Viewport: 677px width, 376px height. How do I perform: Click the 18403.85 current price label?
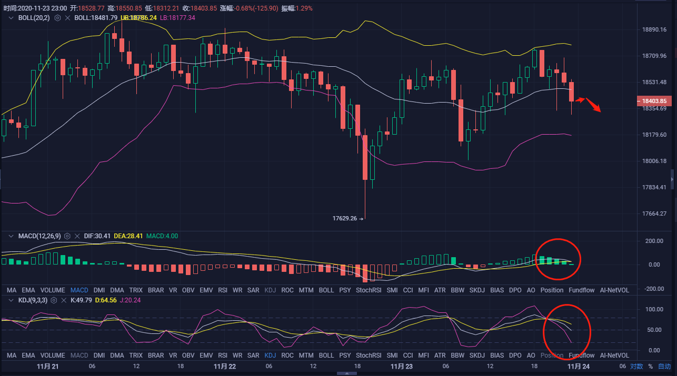(x=653, y=101)
